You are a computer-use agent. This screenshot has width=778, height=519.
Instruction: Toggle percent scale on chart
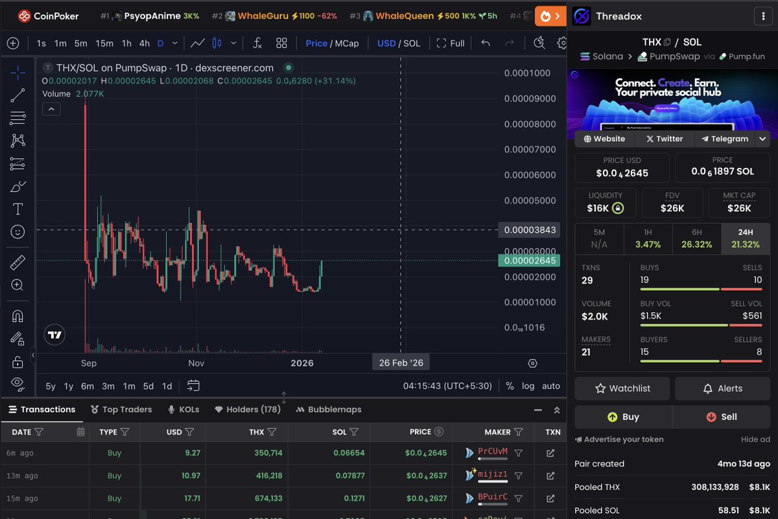(510, 386)
